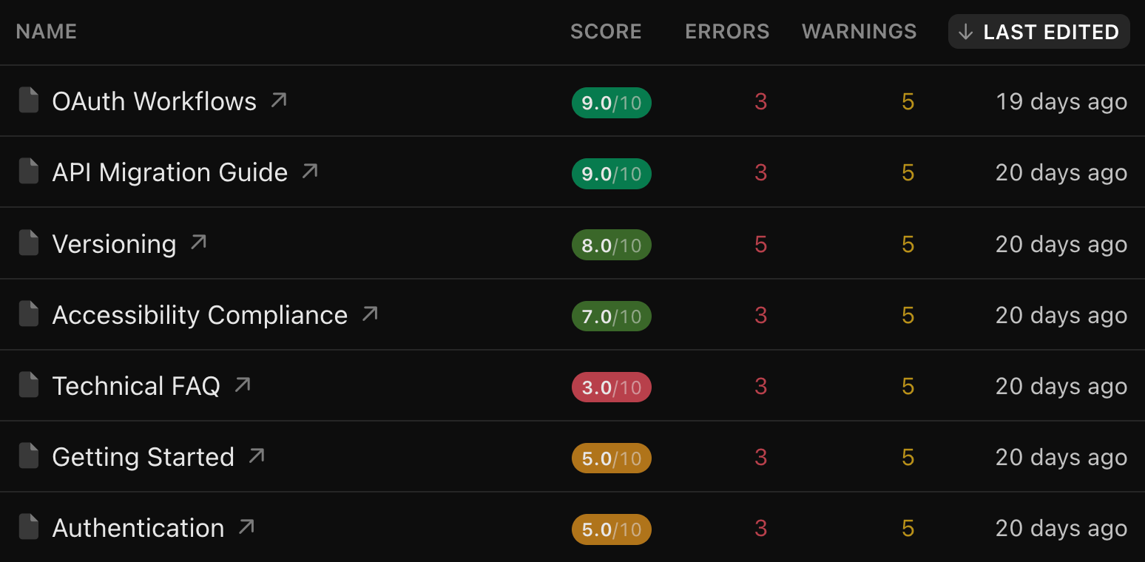Open Versioning via its external arrow icon
The width and height of the screenshot is (1145, 562).
(x=198, y=243)
